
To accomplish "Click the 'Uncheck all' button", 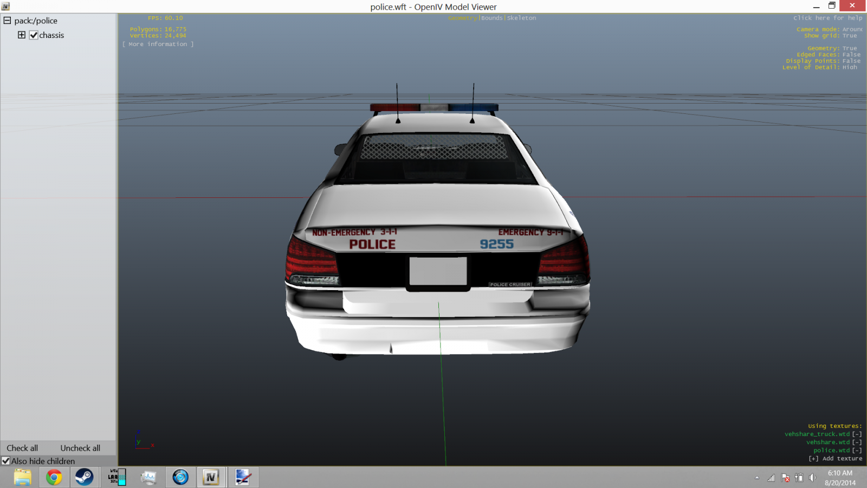I will pyautogui.click(x=80, y=448).
